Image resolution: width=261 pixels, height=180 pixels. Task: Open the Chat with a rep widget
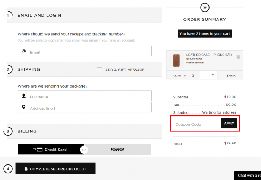[248, 176]
